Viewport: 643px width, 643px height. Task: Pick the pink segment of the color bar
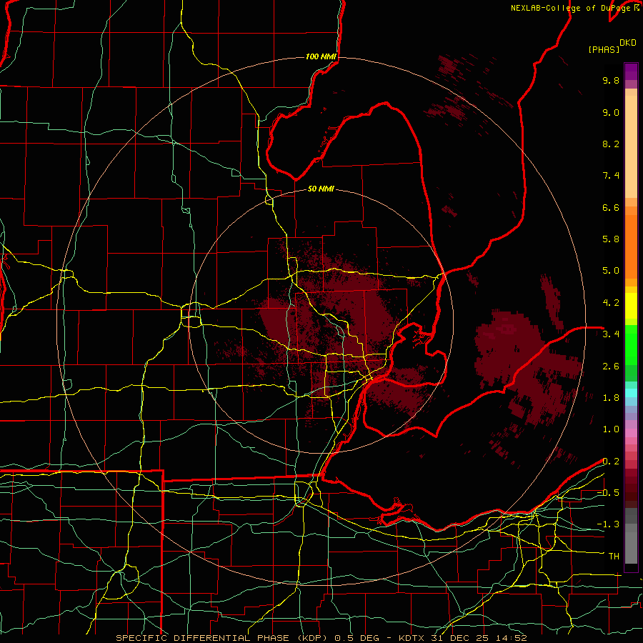[631, 433]
